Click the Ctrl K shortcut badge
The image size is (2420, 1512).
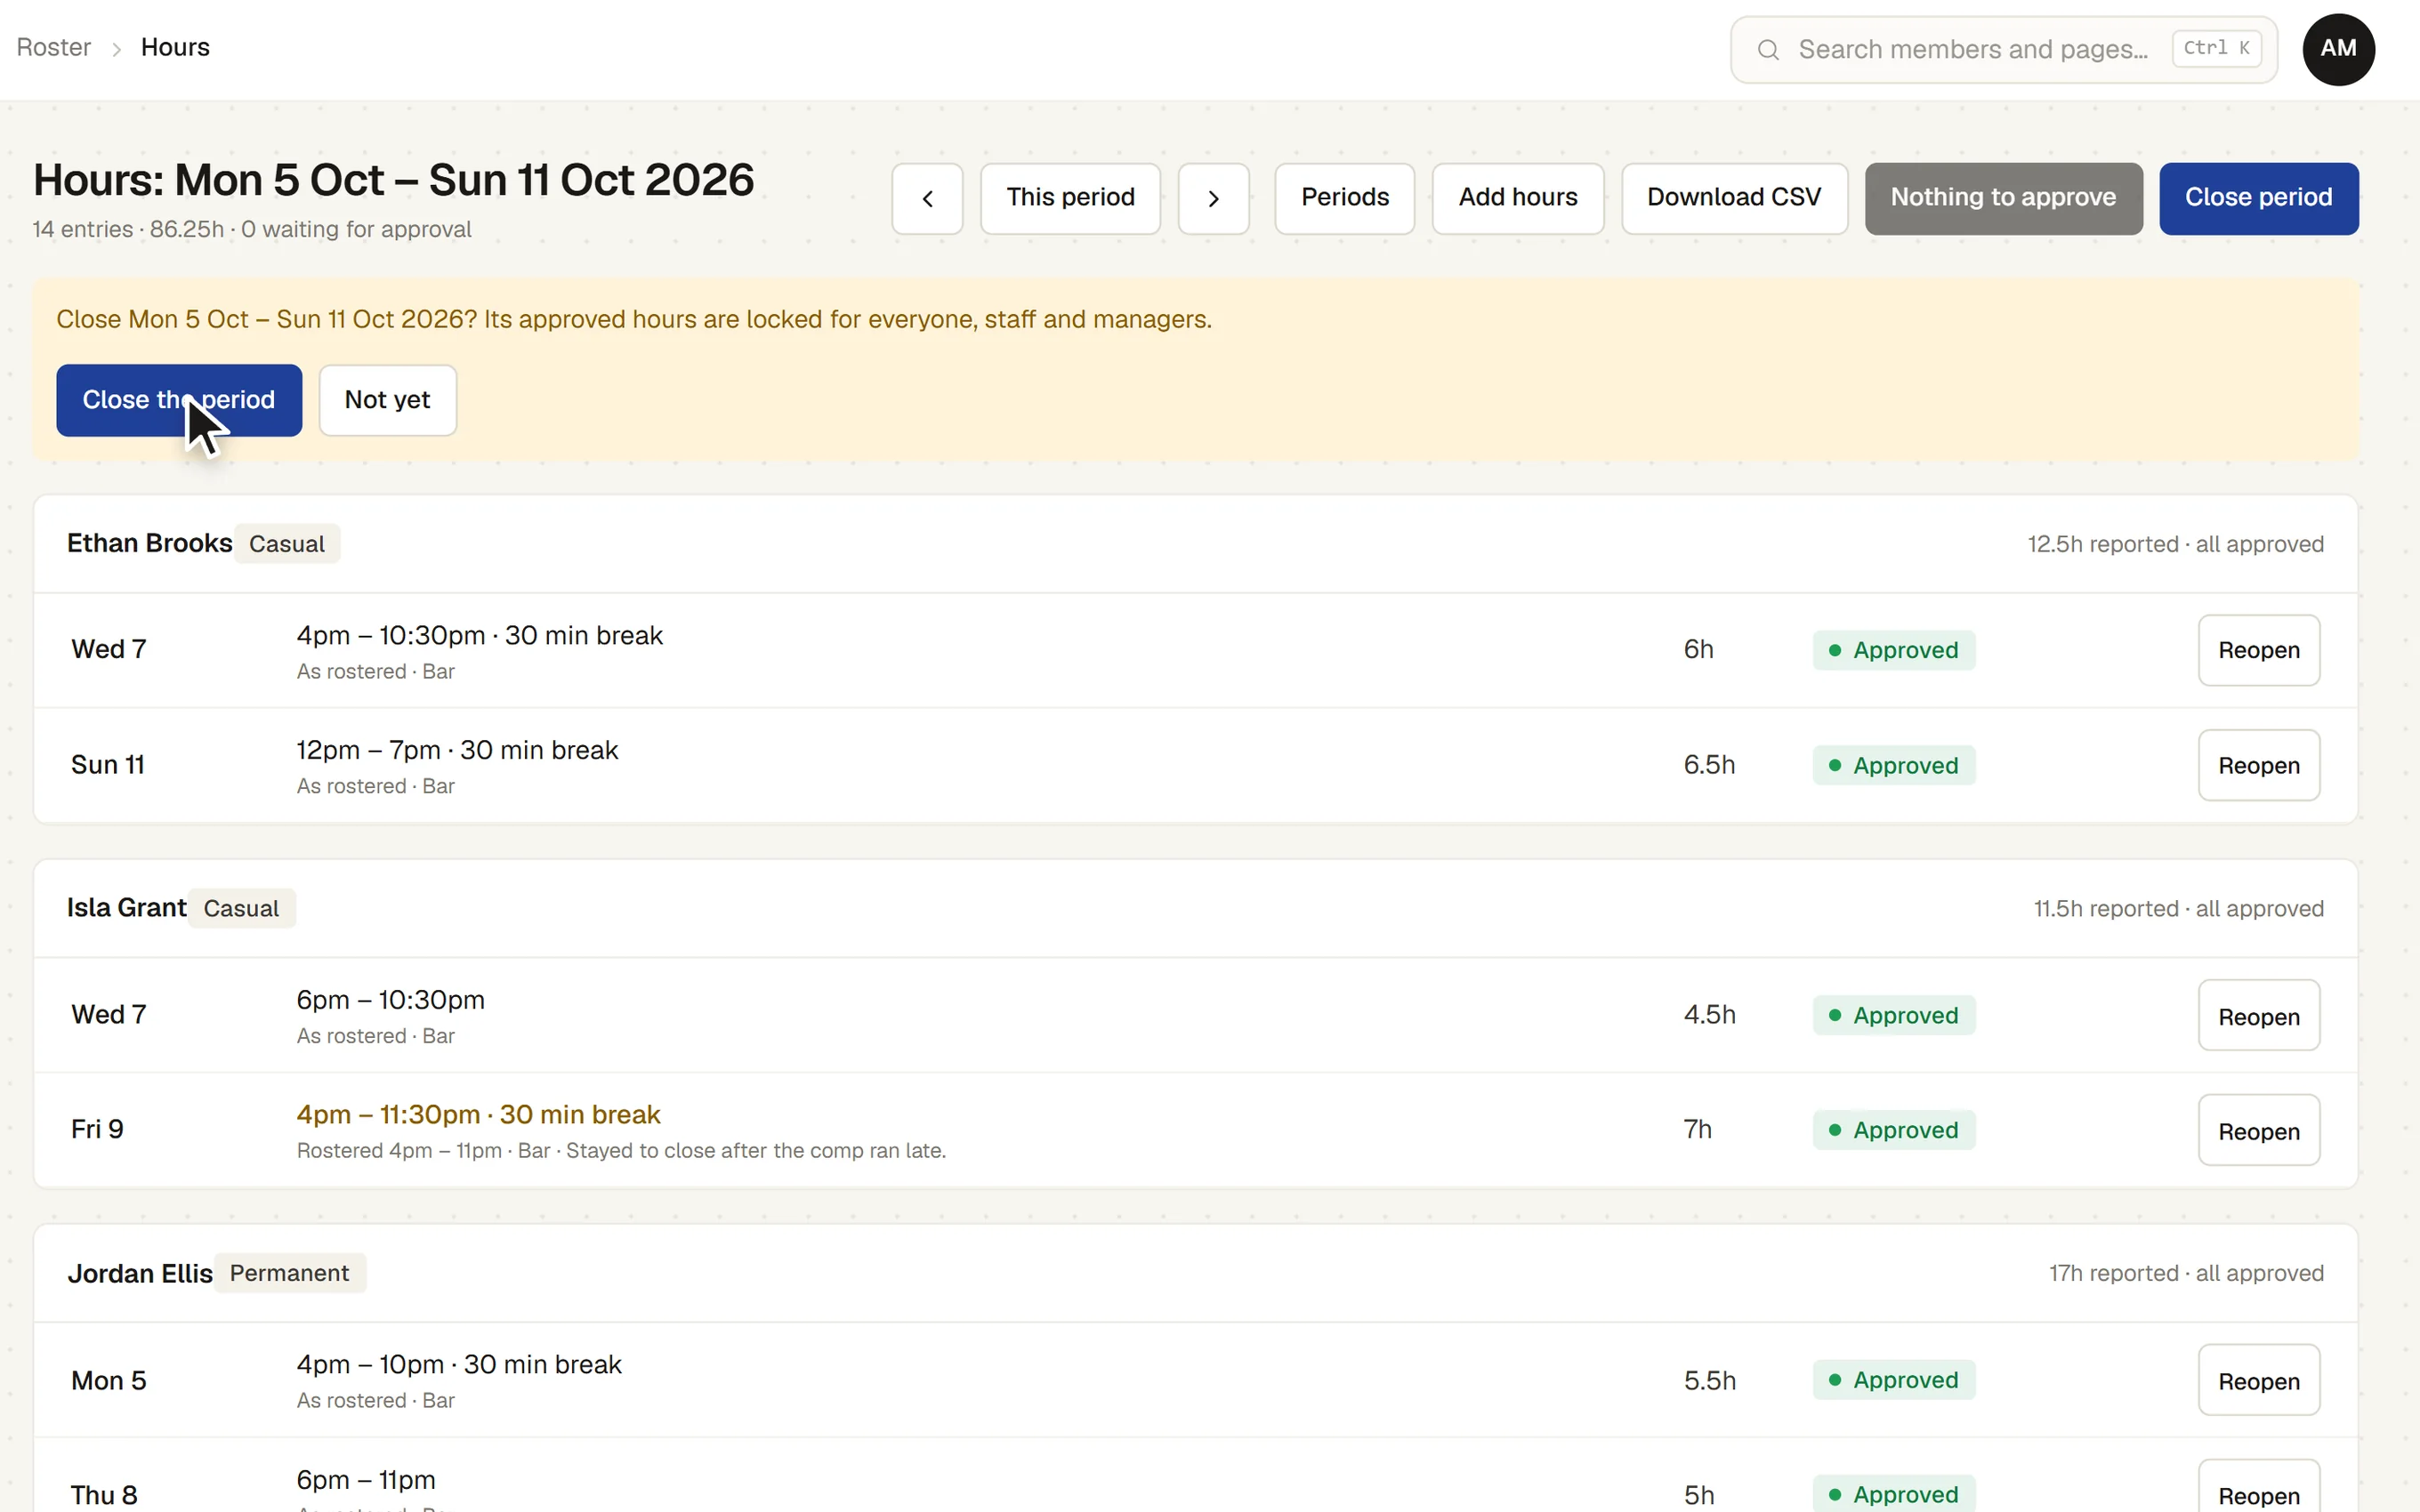click(x=2216, y=48)
